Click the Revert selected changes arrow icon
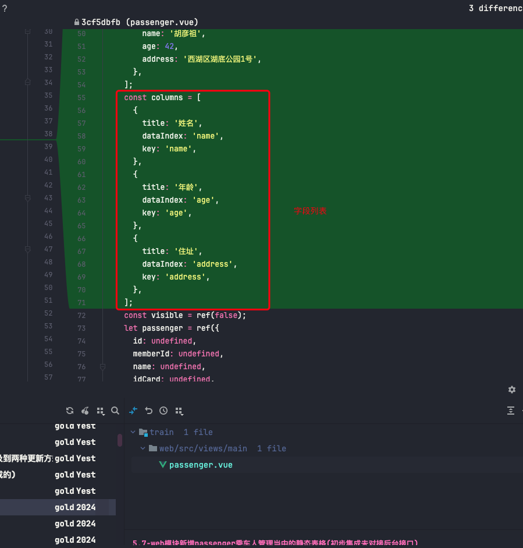The width and height of the screenshot is (523, 548). 148,411
